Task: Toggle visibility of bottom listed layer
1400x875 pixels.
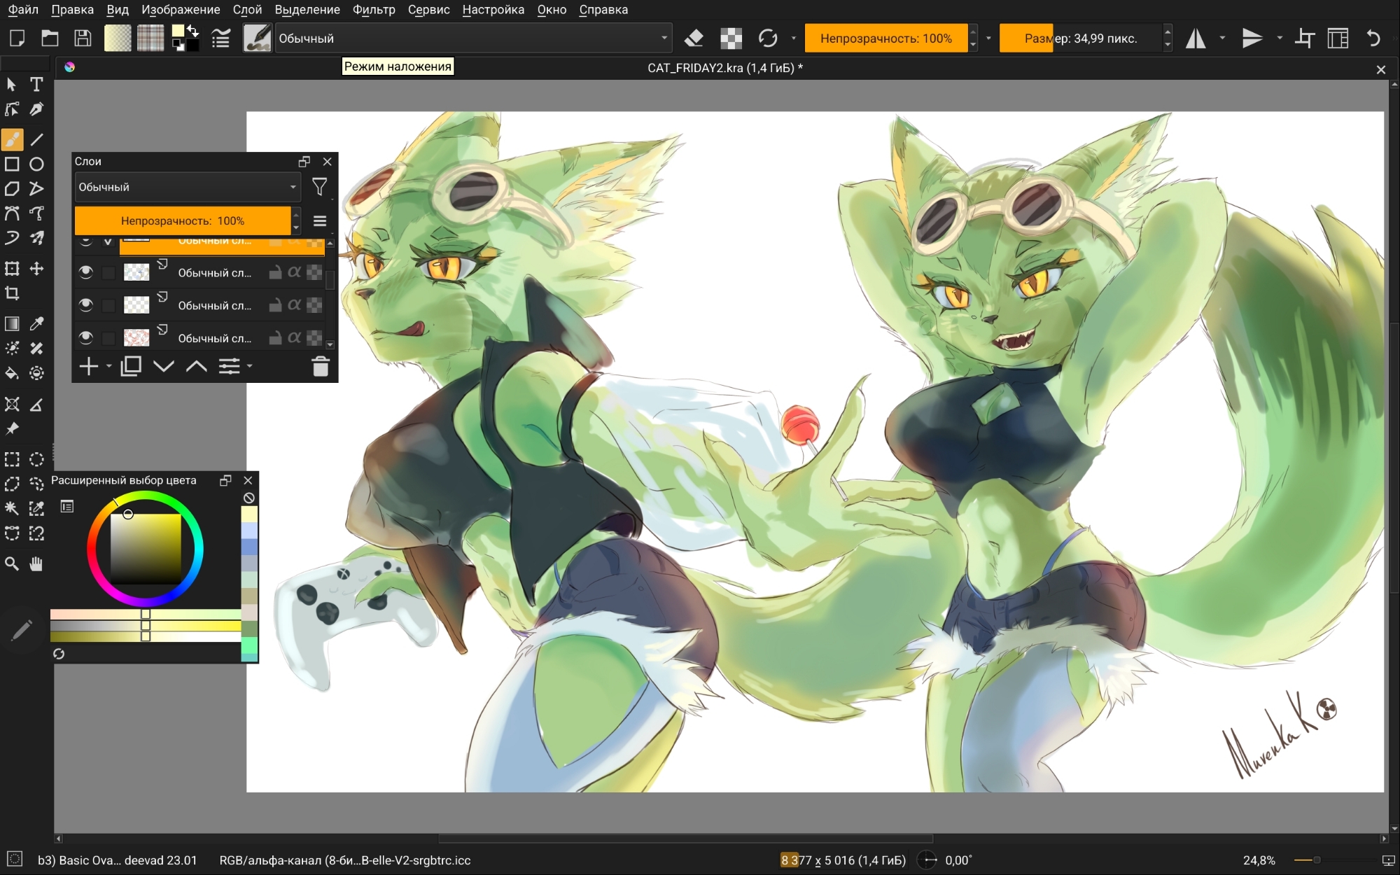Action: 85,338
